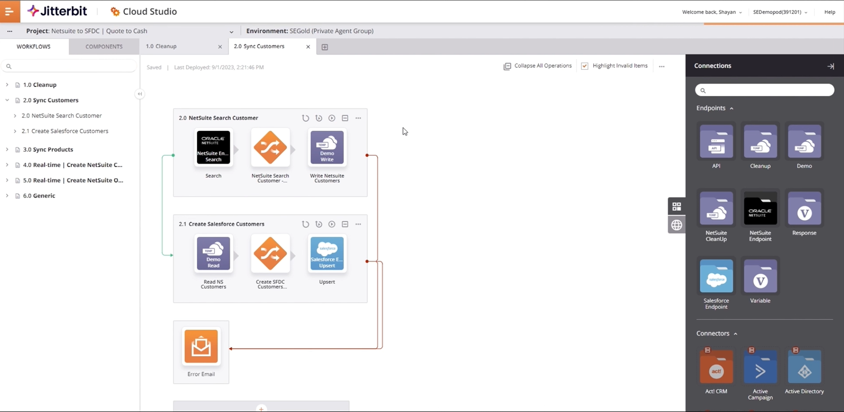Choose the Cleanup endpoint
844x412 pixels.
(x=760, y=142)
